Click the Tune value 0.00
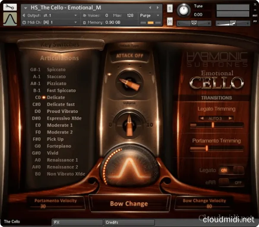Screen dimensions: 259x227 pyautogui.click(x=198, y=15)
